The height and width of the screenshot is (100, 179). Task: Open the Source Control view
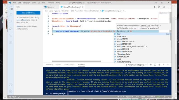click(x=11, y=22)
